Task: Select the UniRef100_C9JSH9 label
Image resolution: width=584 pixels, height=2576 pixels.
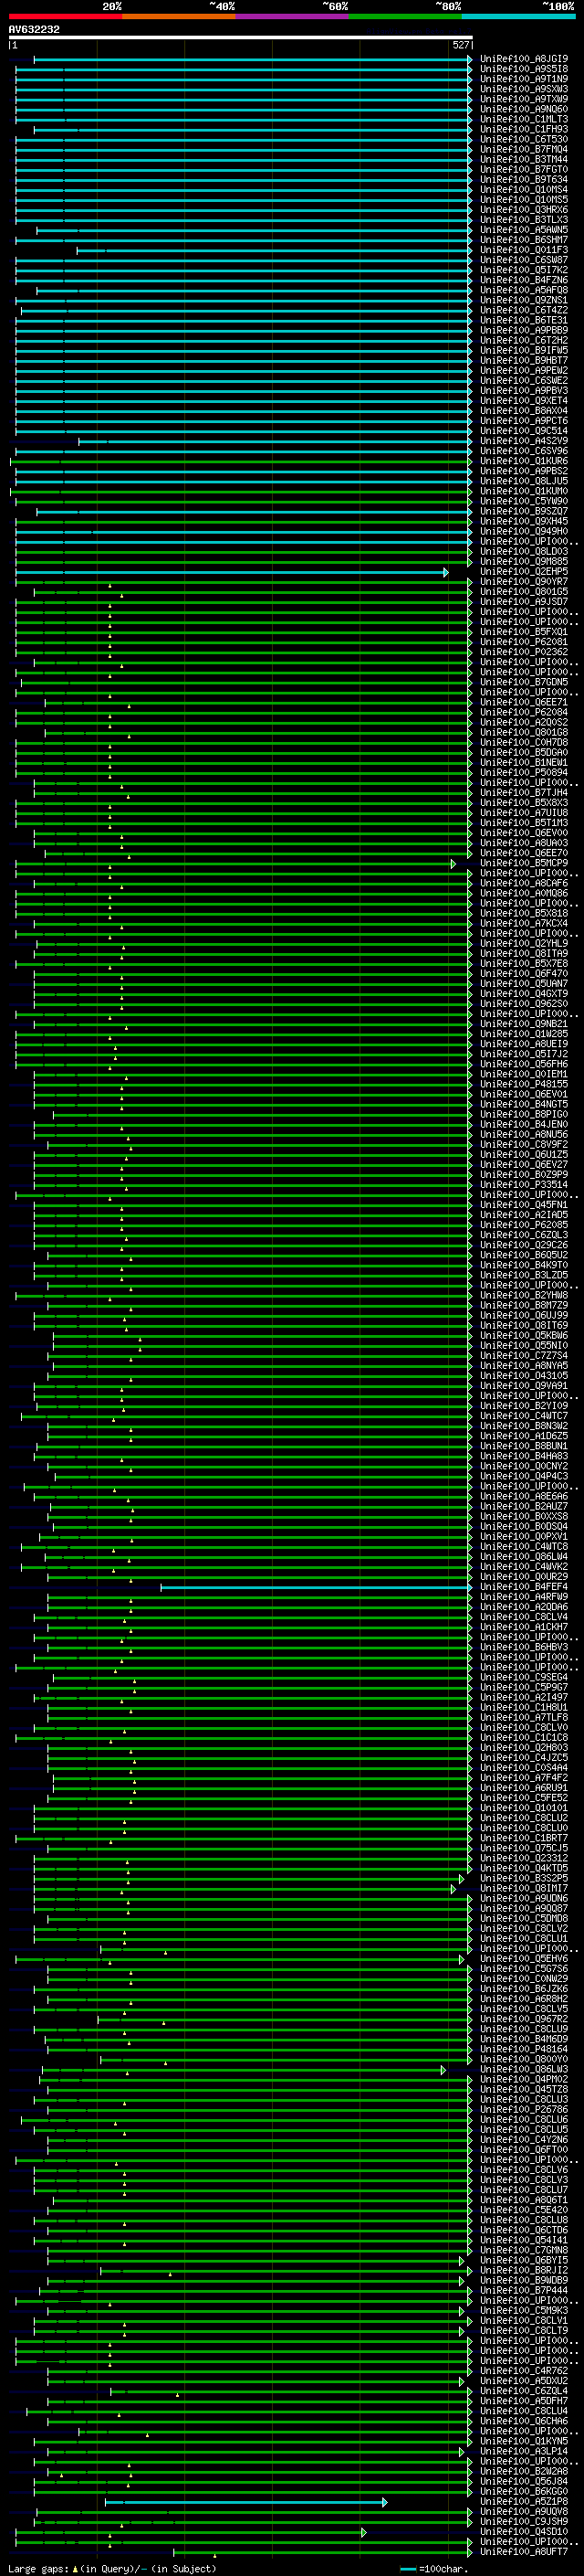Action: click(524, 2522)
